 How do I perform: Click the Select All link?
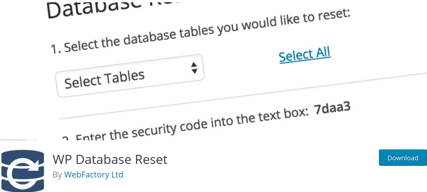(x=305, y=55)
